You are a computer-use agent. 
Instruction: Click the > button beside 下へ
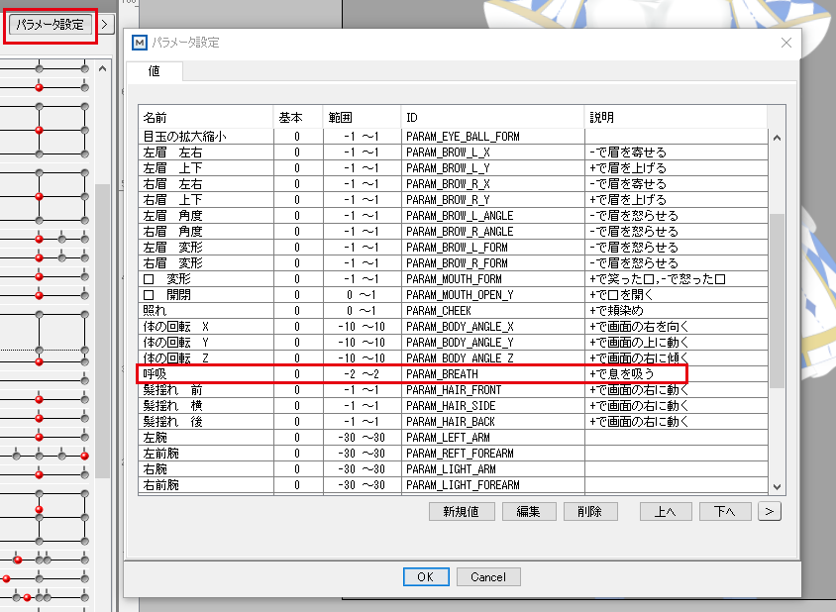[769, 511]
